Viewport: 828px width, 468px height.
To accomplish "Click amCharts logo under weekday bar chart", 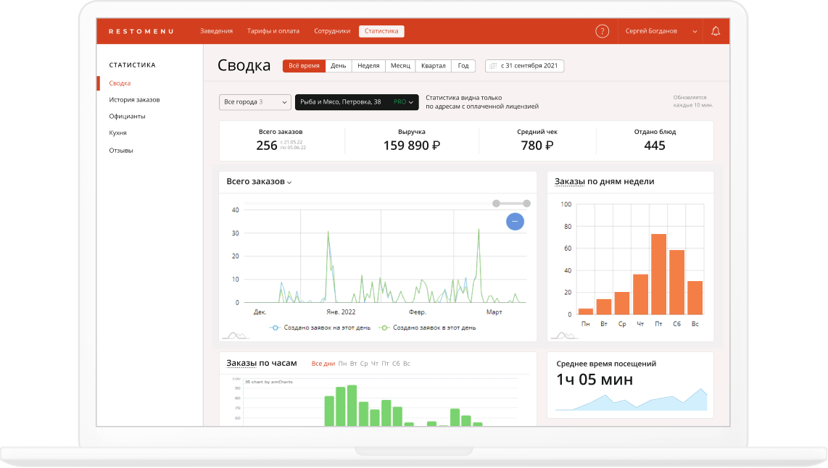I will click(564, 335).
